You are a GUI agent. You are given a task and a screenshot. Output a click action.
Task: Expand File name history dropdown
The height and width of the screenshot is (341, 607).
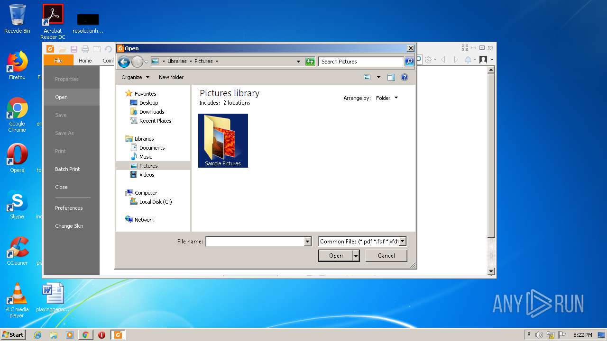pos(308,242)
